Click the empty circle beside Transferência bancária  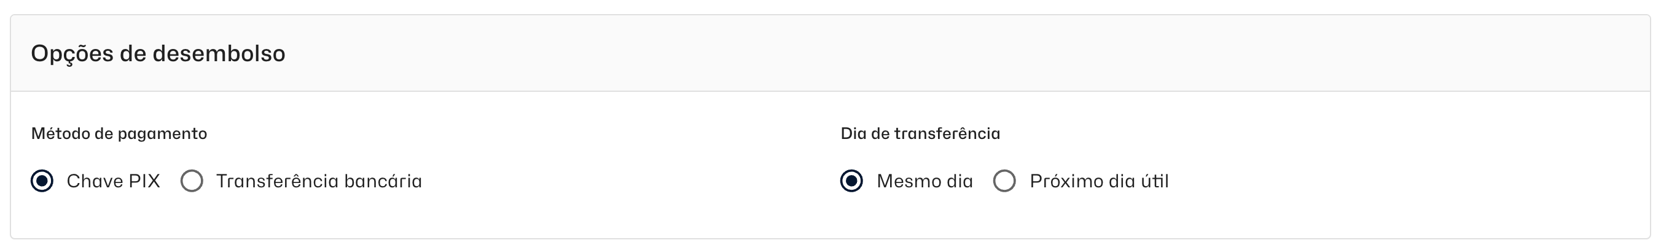[x=192, y=181]
